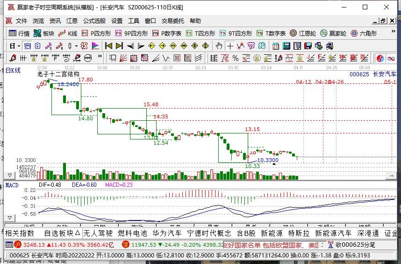
Task: Click yellow diamond left-arrow icon
Action: [151, 46]
